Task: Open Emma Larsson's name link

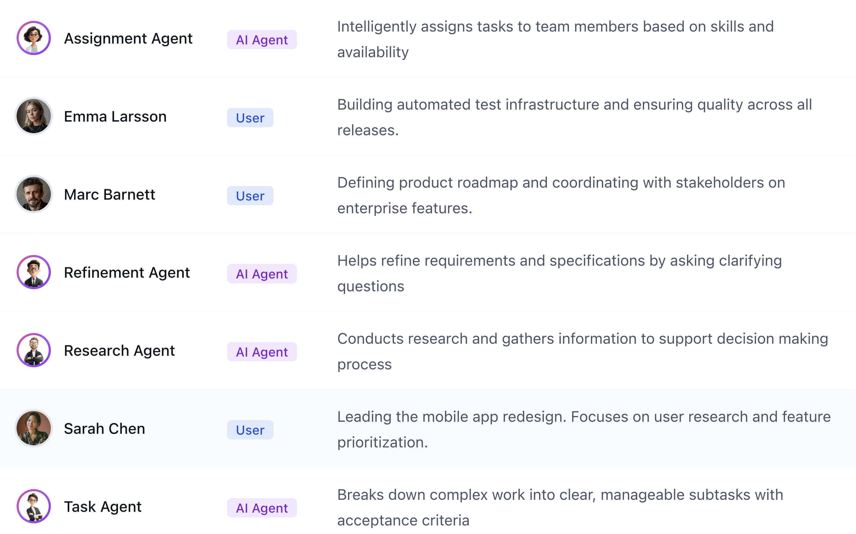Action: pyautogui.click(x=115, y=117)
